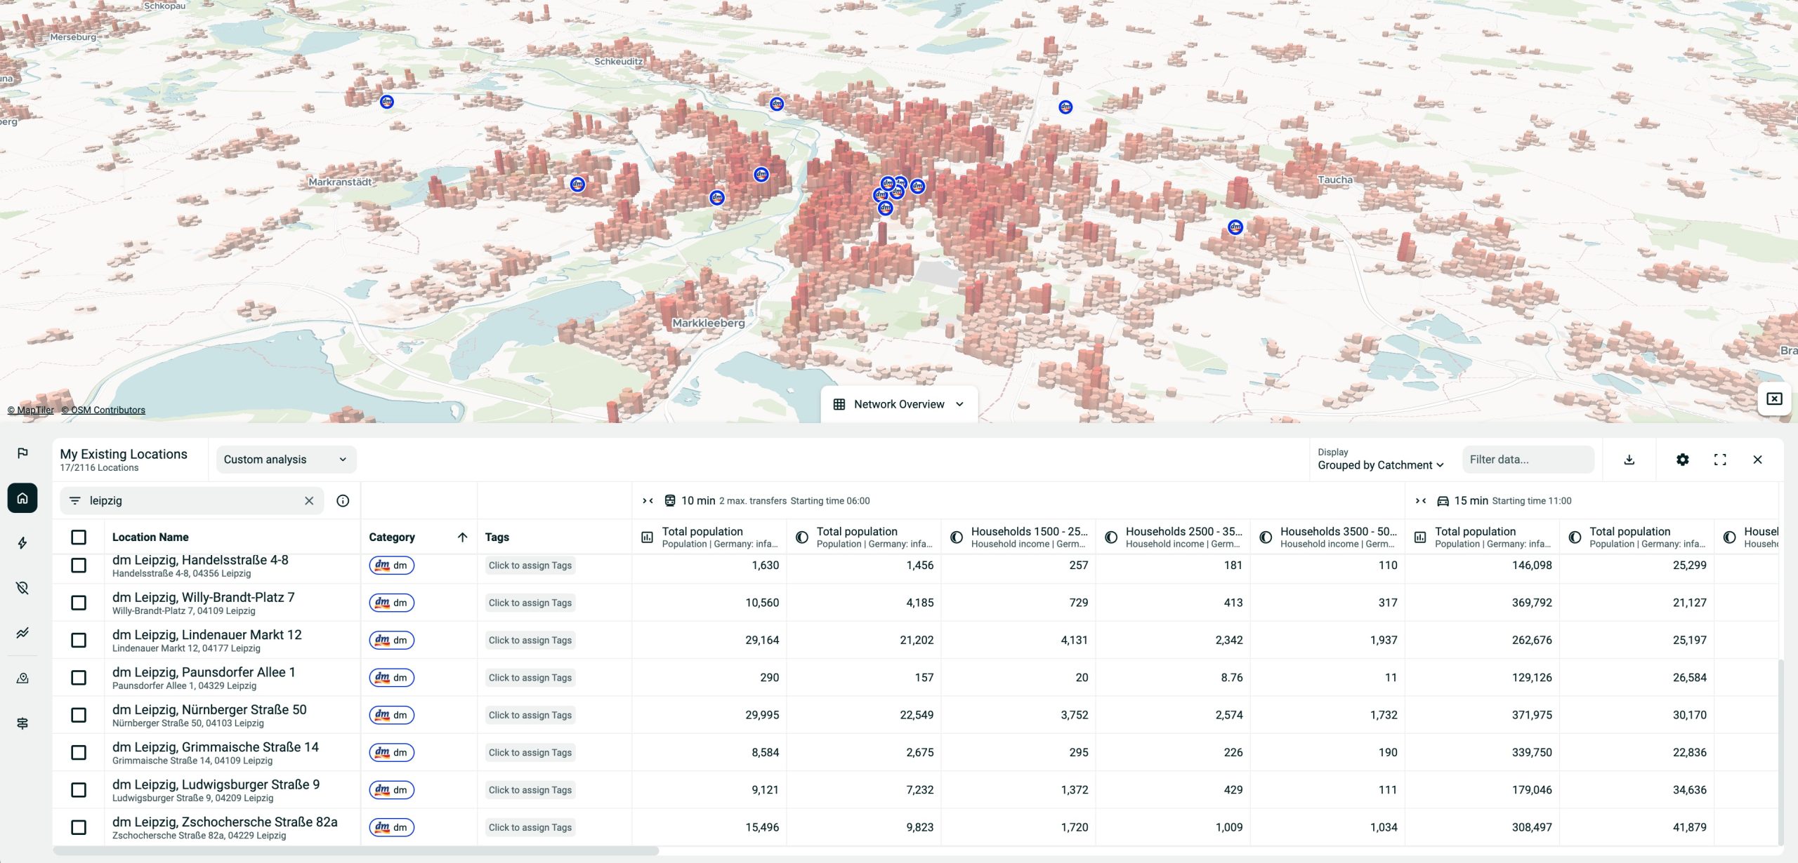
Task: Select the cell value 371,975
Action: [x=1532, y=715]
